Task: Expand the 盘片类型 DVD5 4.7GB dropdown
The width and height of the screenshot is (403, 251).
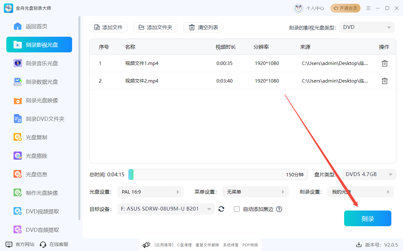Action: (369, 174)
